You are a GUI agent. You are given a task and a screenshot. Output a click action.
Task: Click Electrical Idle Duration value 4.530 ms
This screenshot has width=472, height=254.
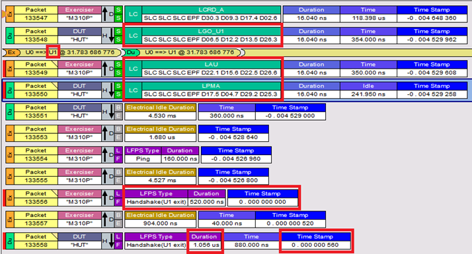(x=161, y=115)
